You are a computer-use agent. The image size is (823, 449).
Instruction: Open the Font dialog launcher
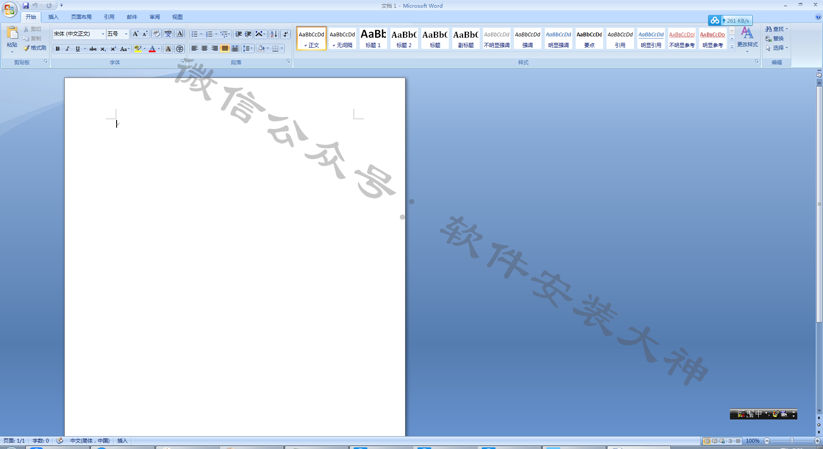click(x=182, y=62)
